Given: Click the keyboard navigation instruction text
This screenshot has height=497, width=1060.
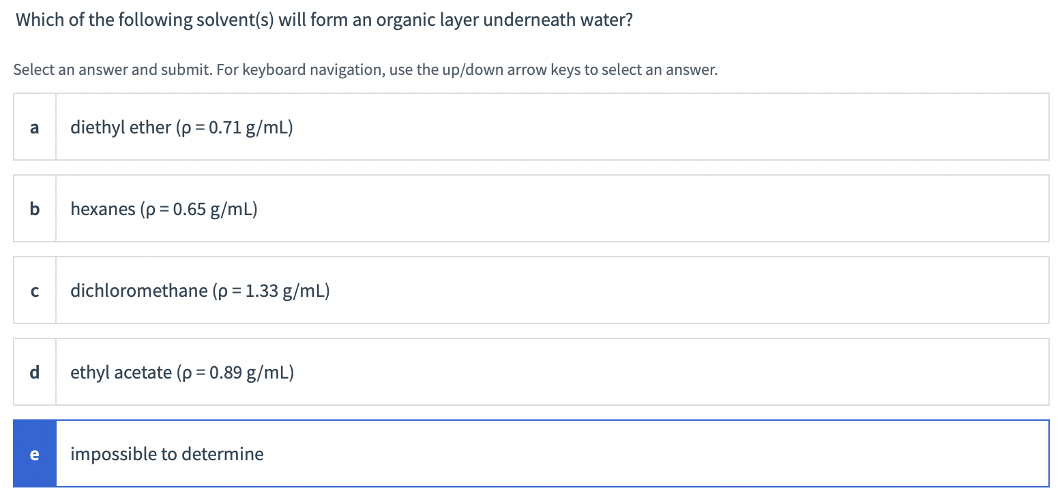Looking at the screenshot, I should pyautogui.click(x=366, y=69).
